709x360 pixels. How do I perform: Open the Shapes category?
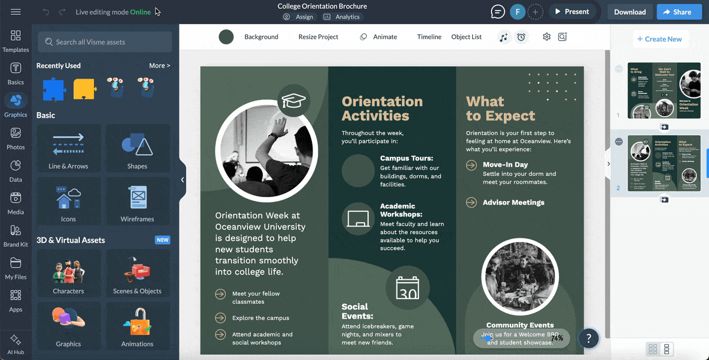[137, 149]
